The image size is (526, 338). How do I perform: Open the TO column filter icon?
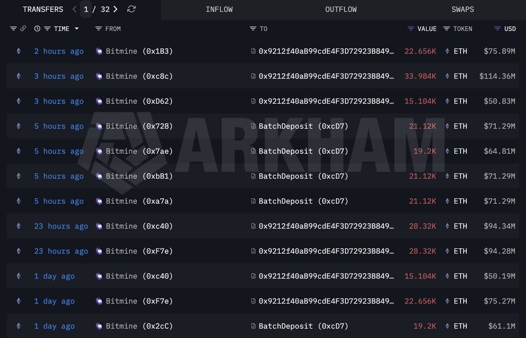click(x=253, y=28)
